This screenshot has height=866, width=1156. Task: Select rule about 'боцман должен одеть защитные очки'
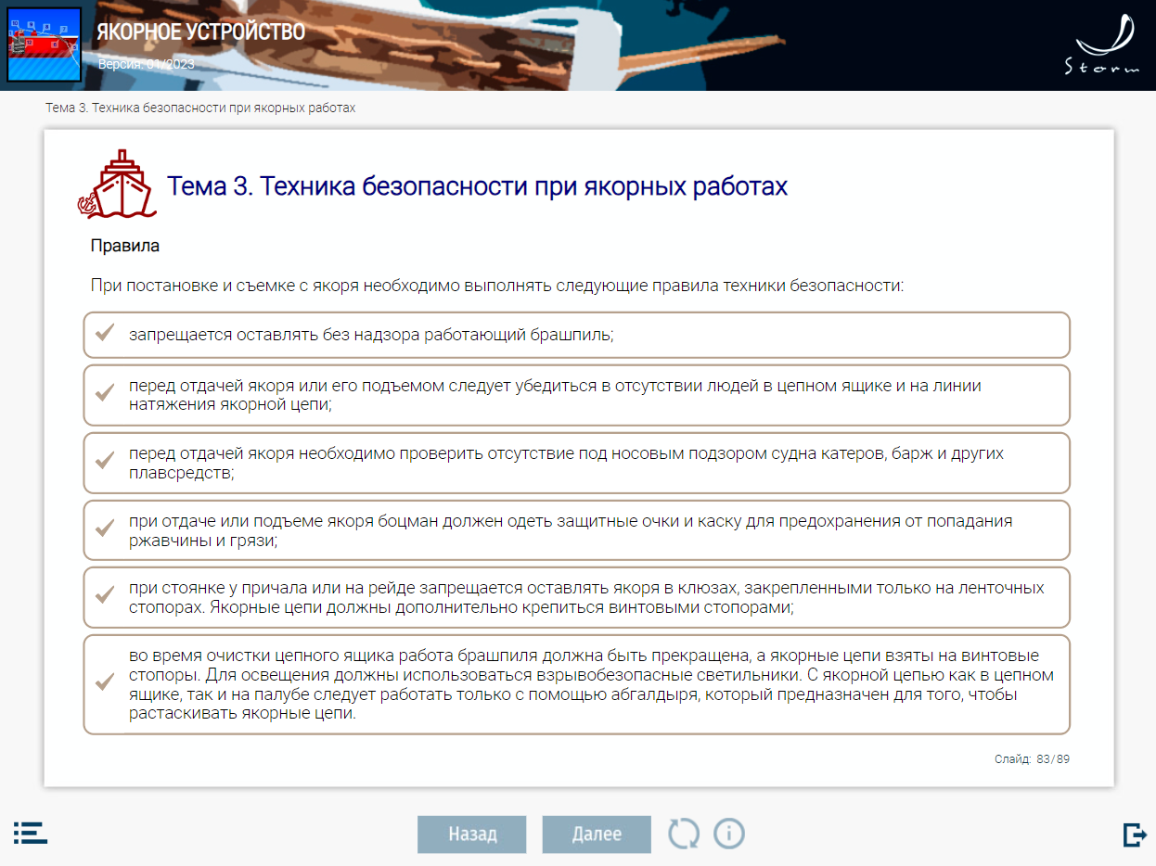pyautogui.click(x=576, y=530)
